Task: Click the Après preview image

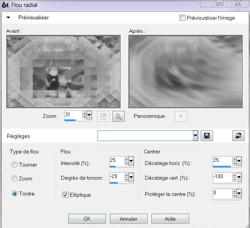Action: 186,71
